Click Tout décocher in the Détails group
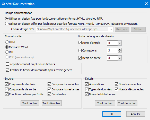Image resolution: width=150 pixels, height=120 pixels. [127, 103]
